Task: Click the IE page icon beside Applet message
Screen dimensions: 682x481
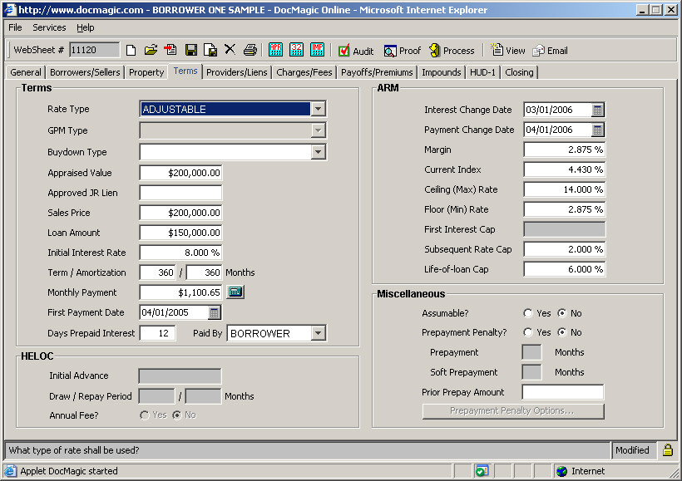Action: (x=11, y=471)
